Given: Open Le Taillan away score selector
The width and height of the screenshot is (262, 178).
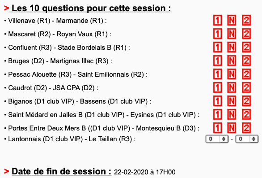Looking at the screenshot, I should [247, 139].
